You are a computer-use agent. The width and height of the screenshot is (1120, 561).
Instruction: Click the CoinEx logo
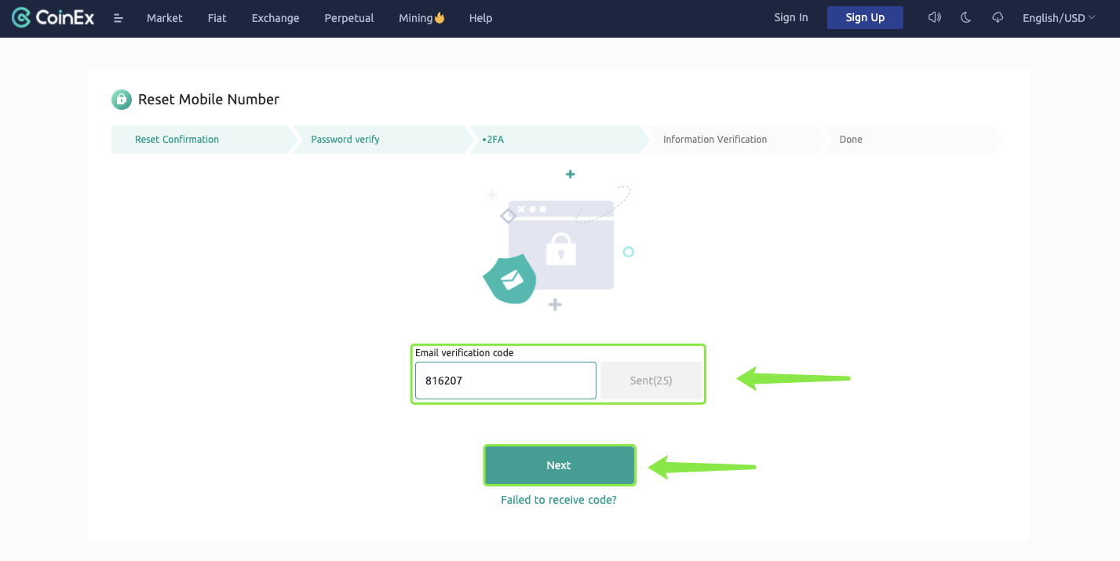click(51, 17)
